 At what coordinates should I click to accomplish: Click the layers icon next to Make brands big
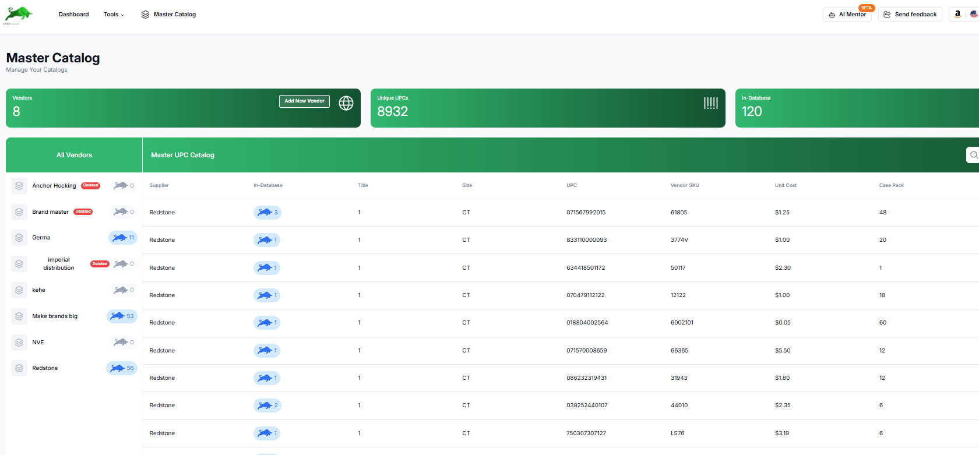(x=19, y=316)
